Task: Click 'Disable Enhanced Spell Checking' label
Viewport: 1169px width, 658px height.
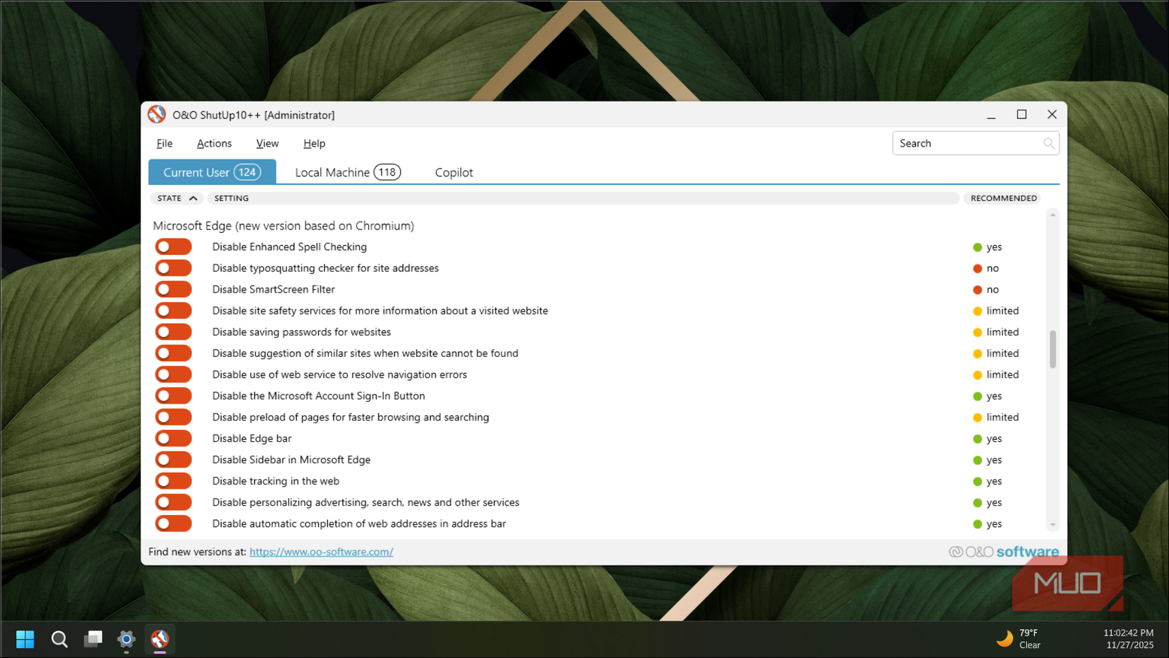Action: click(x=290, y=247)
